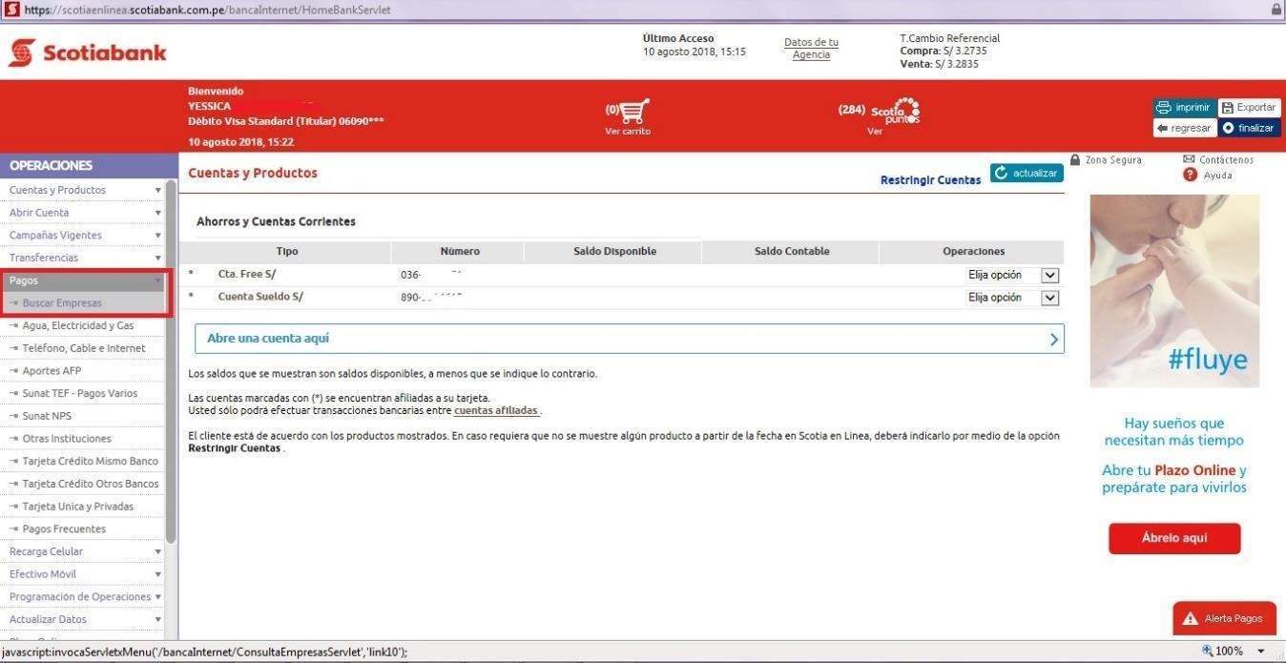
Task: Click the sidebar vertical scrollbar
Action: tap(172, 363)
